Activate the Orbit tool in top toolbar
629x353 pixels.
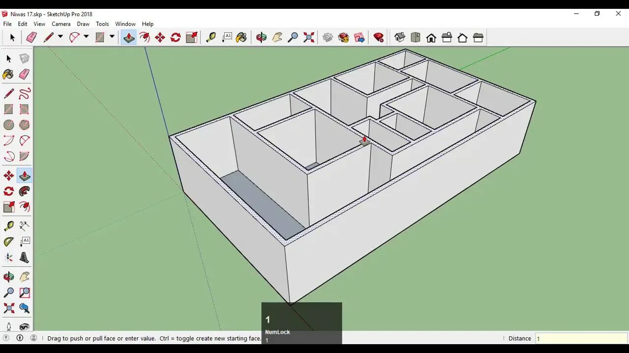261,38
